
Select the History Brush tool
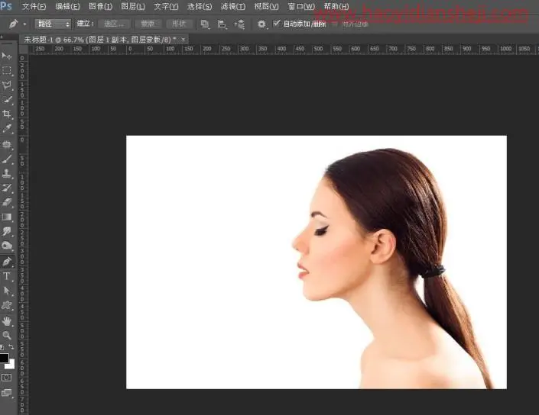click(x=7, y=188)
